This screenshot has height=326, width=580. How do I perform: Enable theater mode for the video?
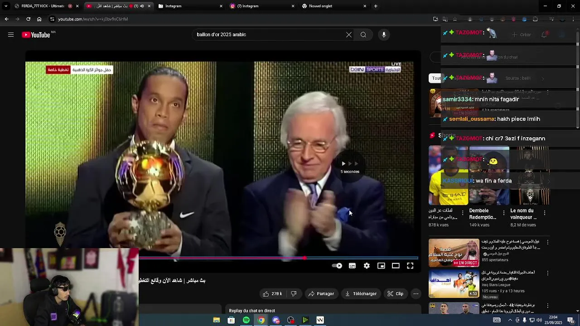coord(396,266)
